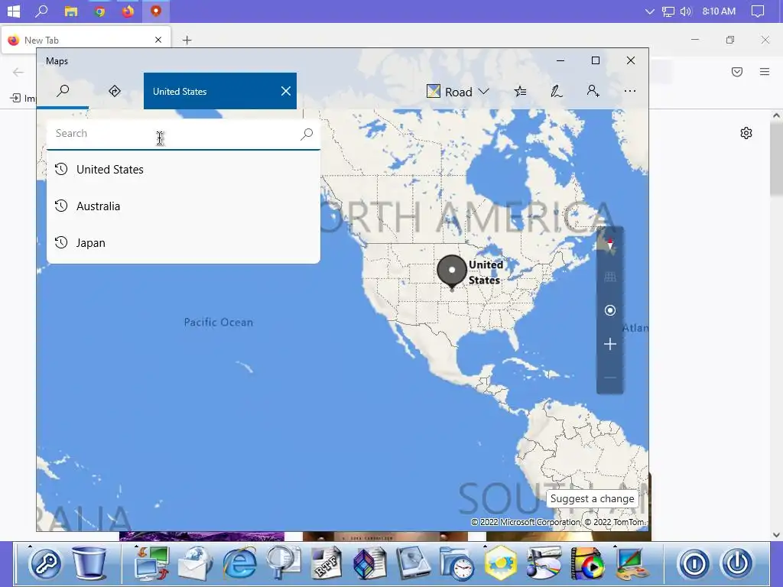Click the account sign-in person icon

click(593, 91)
